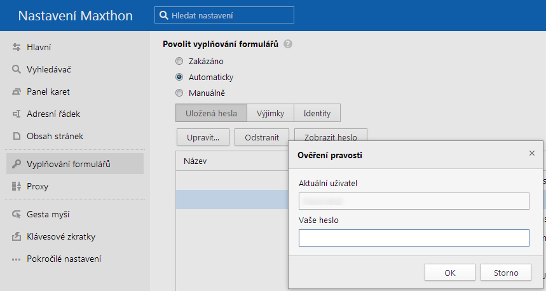
Task: Focus the Vaše heslo password field
Action: [414, 238]
